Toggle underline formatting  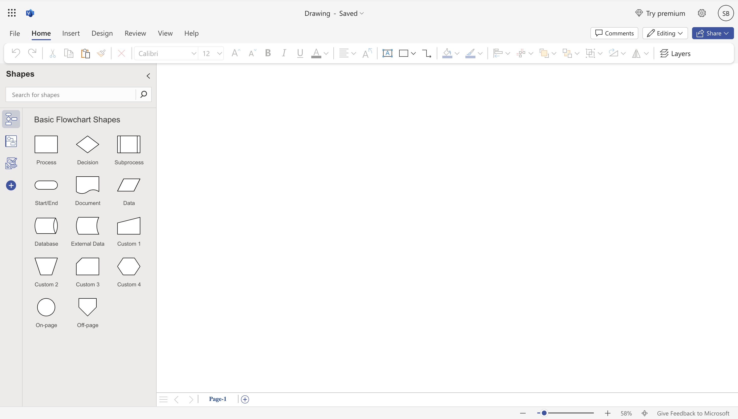click(299, 53)
